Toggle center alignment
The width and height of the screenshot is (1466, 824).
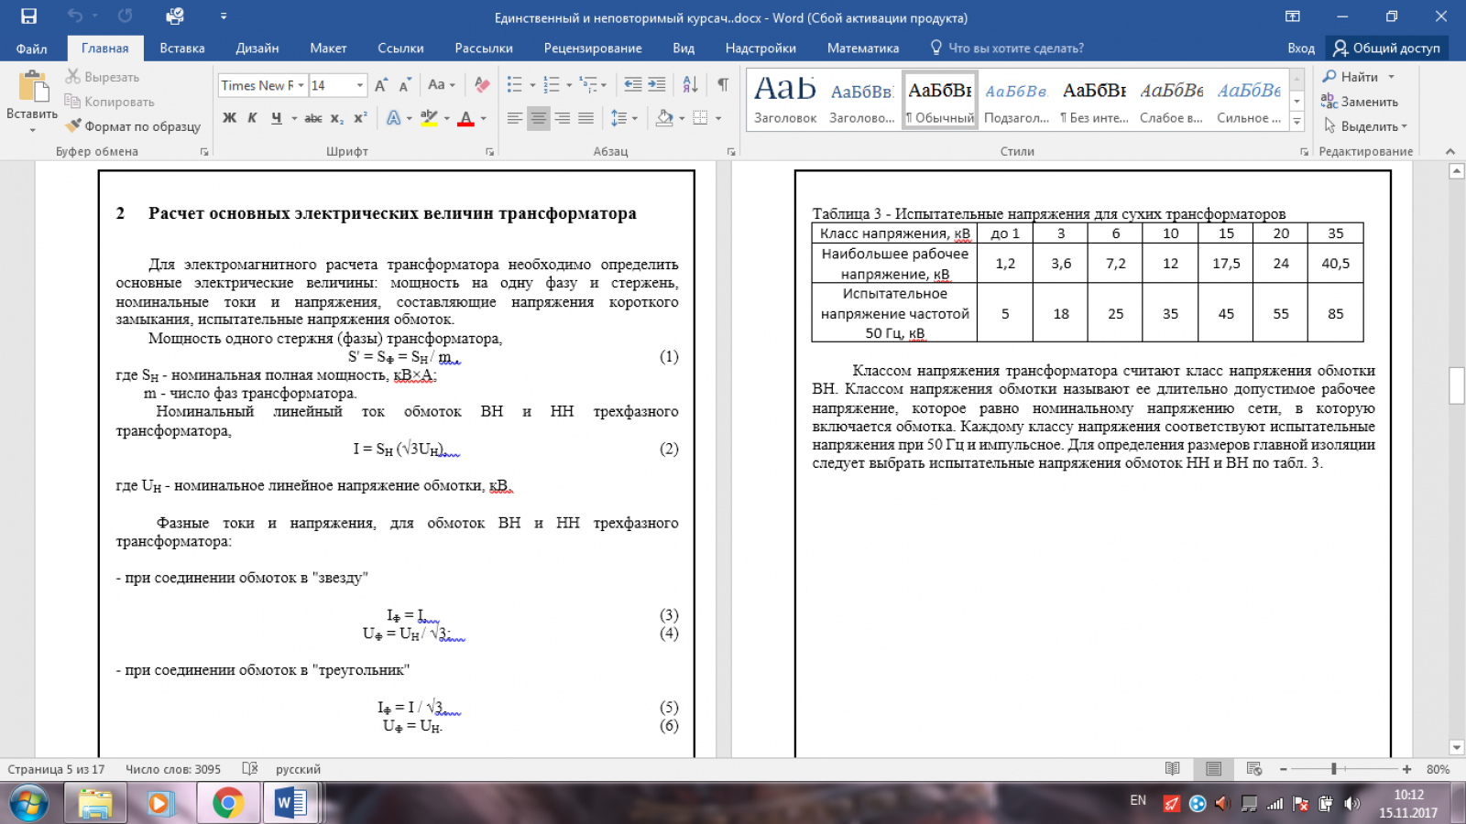[539, 118]
